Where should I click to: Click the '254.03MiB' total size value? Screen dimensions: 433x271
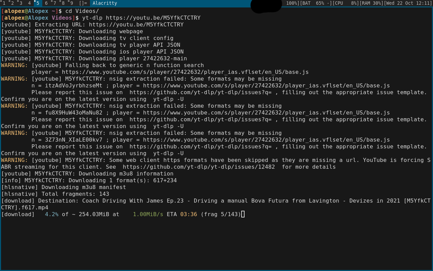94,214
